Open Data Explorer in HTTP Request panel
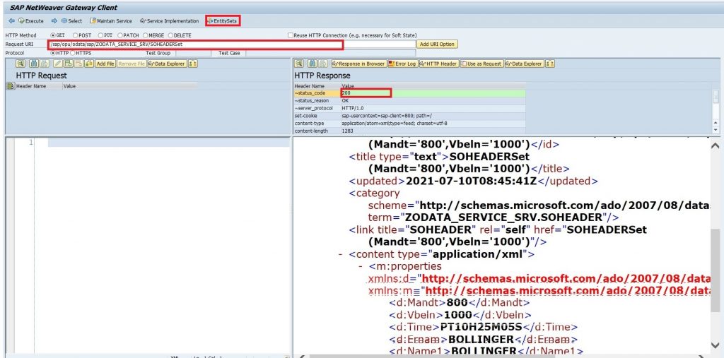Viewport: 724px width, 358px height. pos(167,64)
